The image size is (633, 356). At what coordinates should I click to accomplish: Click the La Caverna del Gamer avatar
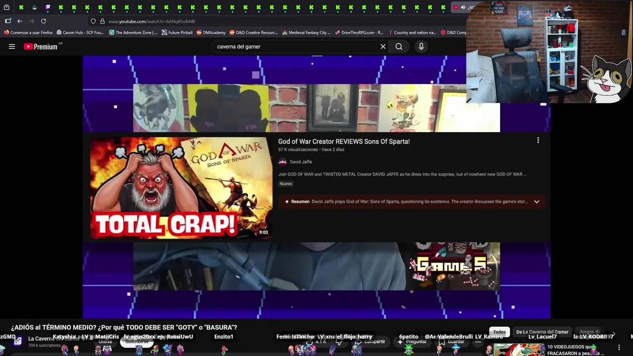click(18, 341)
